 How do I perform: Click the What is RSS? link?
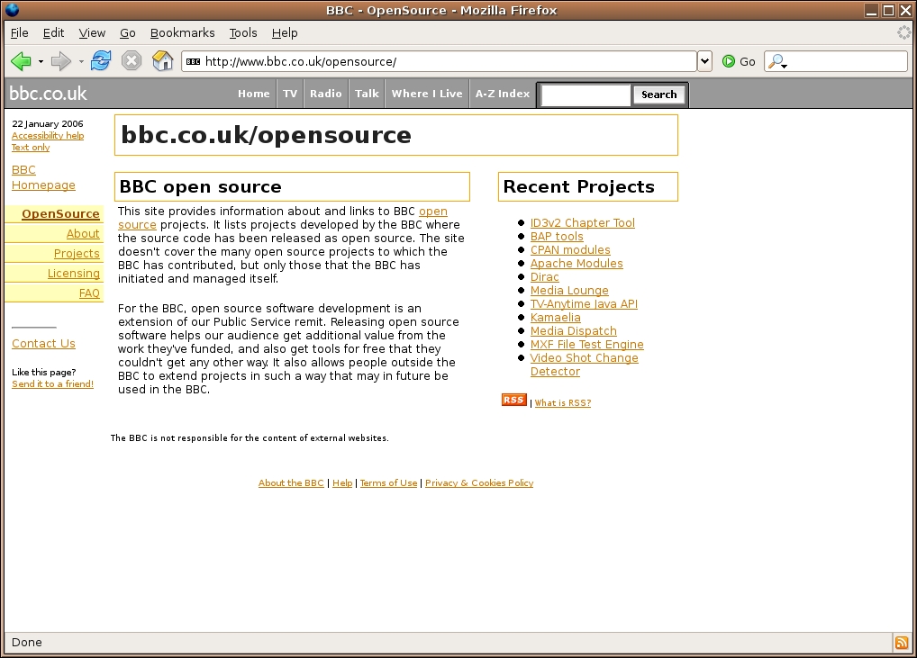pos(563,402)
